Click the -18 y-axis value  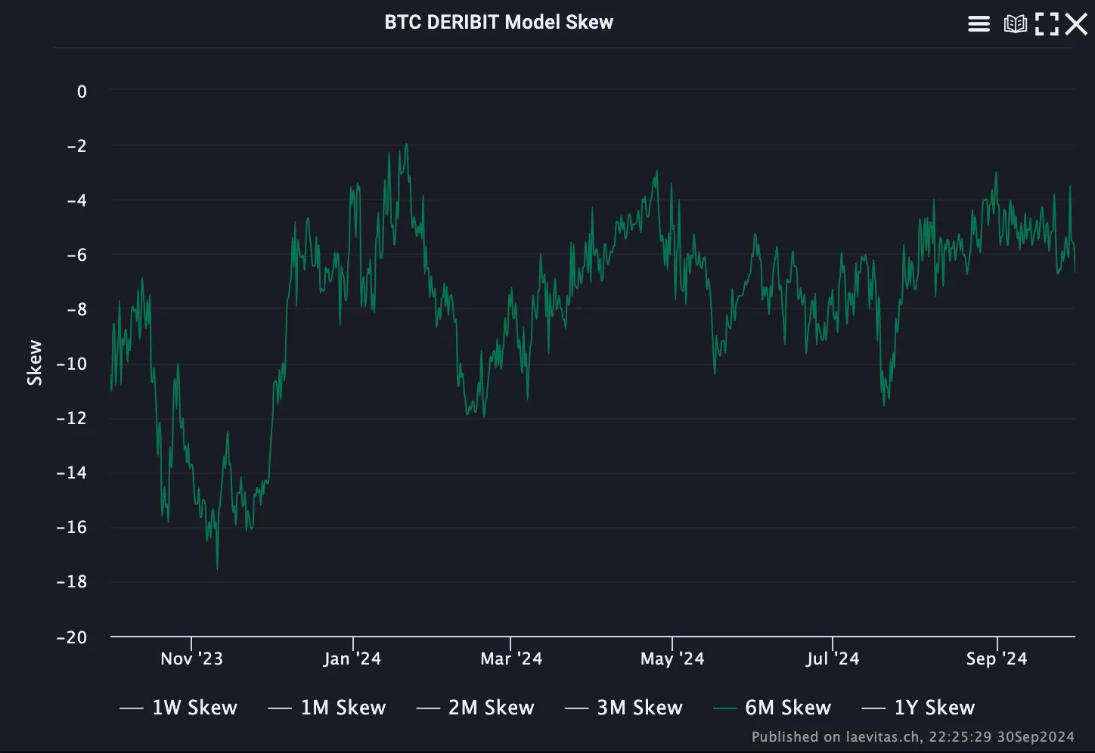click(x=72, y=581)
